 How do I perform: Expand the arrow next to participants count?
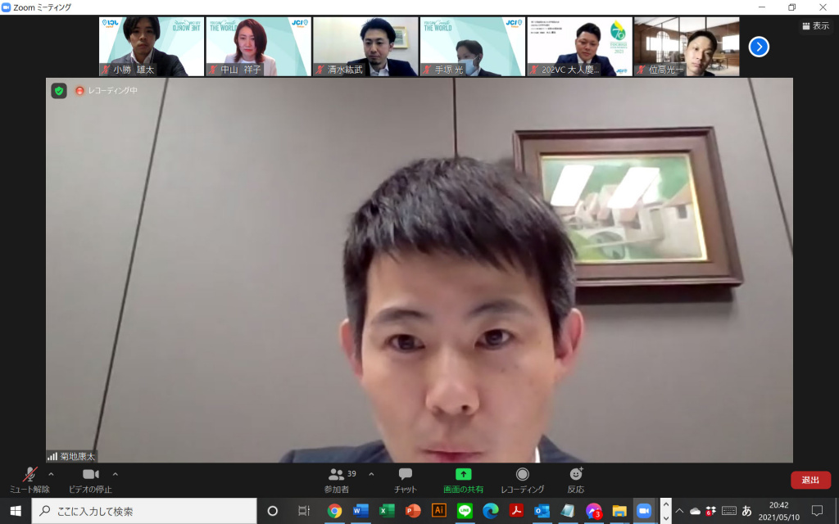click(371, 474)
